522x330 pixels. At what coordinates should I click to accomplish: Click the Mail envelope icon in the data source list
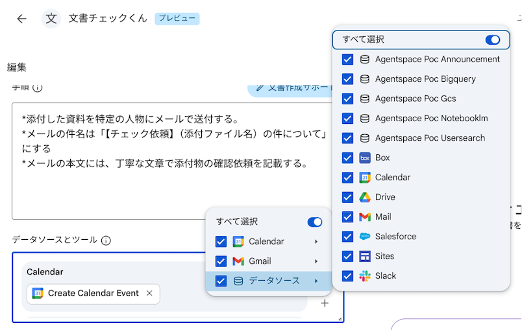coord(365,217)
